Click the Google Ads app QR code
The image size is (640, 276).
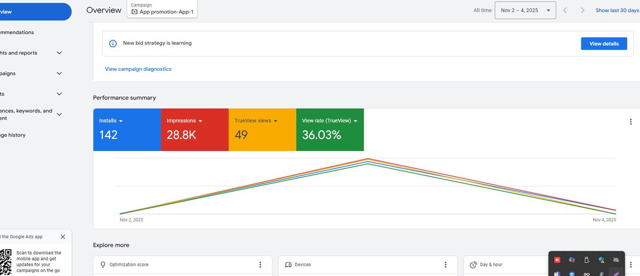tap(5, 262)
